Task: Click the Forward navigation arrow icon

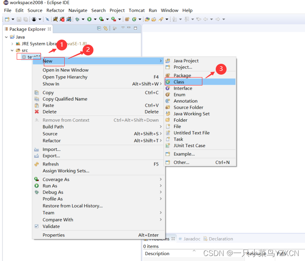Action: 218,19
